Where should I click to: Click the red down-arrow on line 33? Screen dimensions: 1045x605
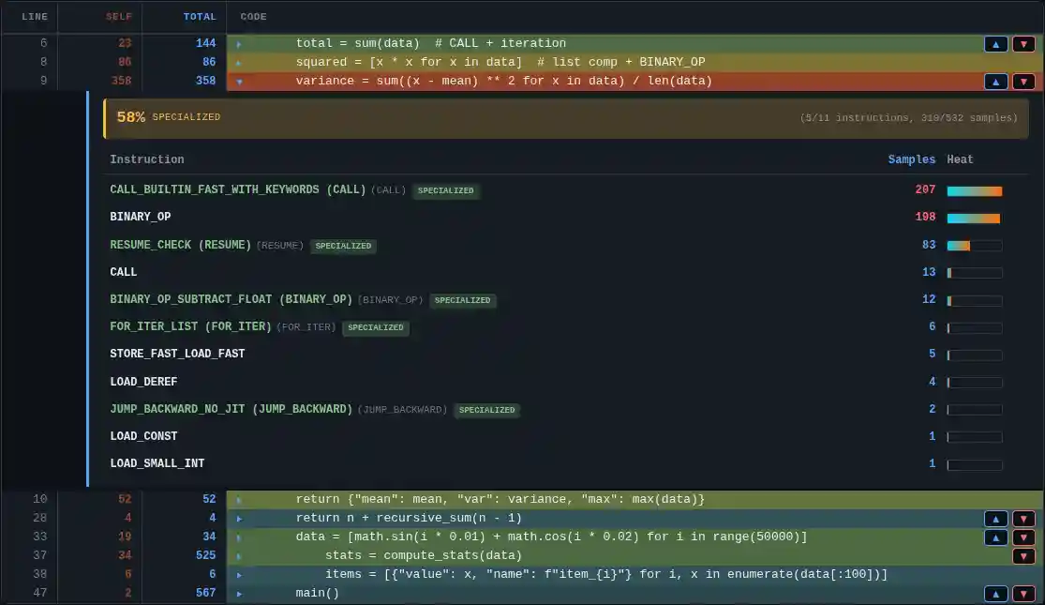pyautogui.click(x=1023, y=537)
